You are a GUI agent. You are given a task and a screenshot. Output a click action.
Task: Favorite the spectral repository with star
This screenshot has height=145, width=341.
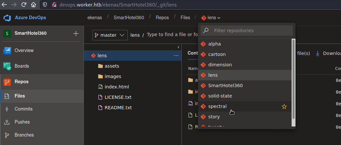pyautogui.click(x=284, y=106)
